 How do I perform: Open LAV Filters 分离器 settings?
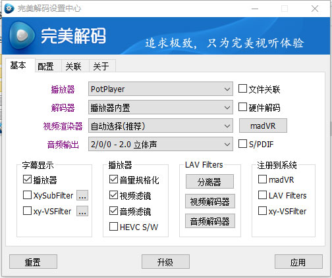209,181
